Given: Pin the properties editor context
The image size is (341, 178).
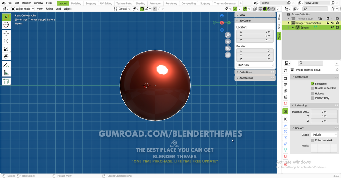Looking at the screenshot, I should (x=337, y=70).
